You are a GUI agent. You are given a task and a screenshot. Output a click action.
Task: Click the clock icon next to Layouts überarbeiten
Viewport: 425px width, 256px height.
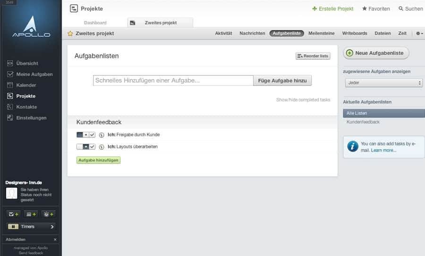[x=102, y=147]
